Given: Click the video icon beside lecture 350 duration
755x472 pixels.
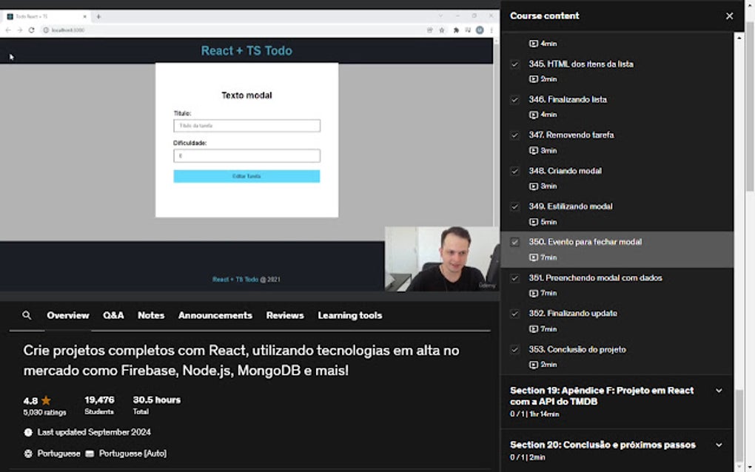Looking at the screenshot, I should coord(534,257).
